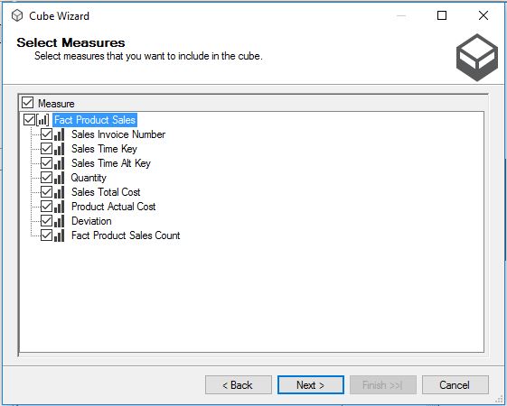The height and width of the screenshot is (406, 507).
Task: Uncheck the Sales Time Alt Key checkbox
Action: pyautogui.click(x=47, y=163)
